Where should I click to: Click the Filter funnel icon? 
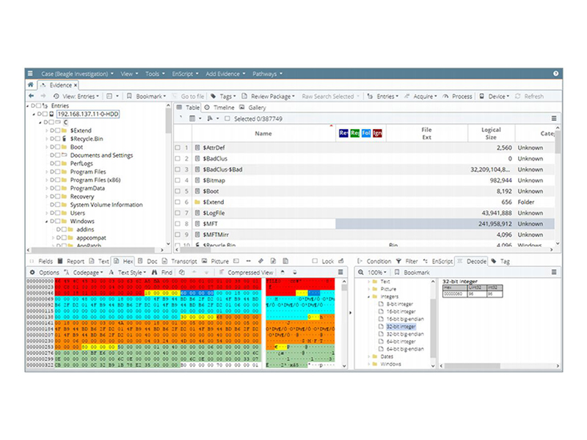398,261
